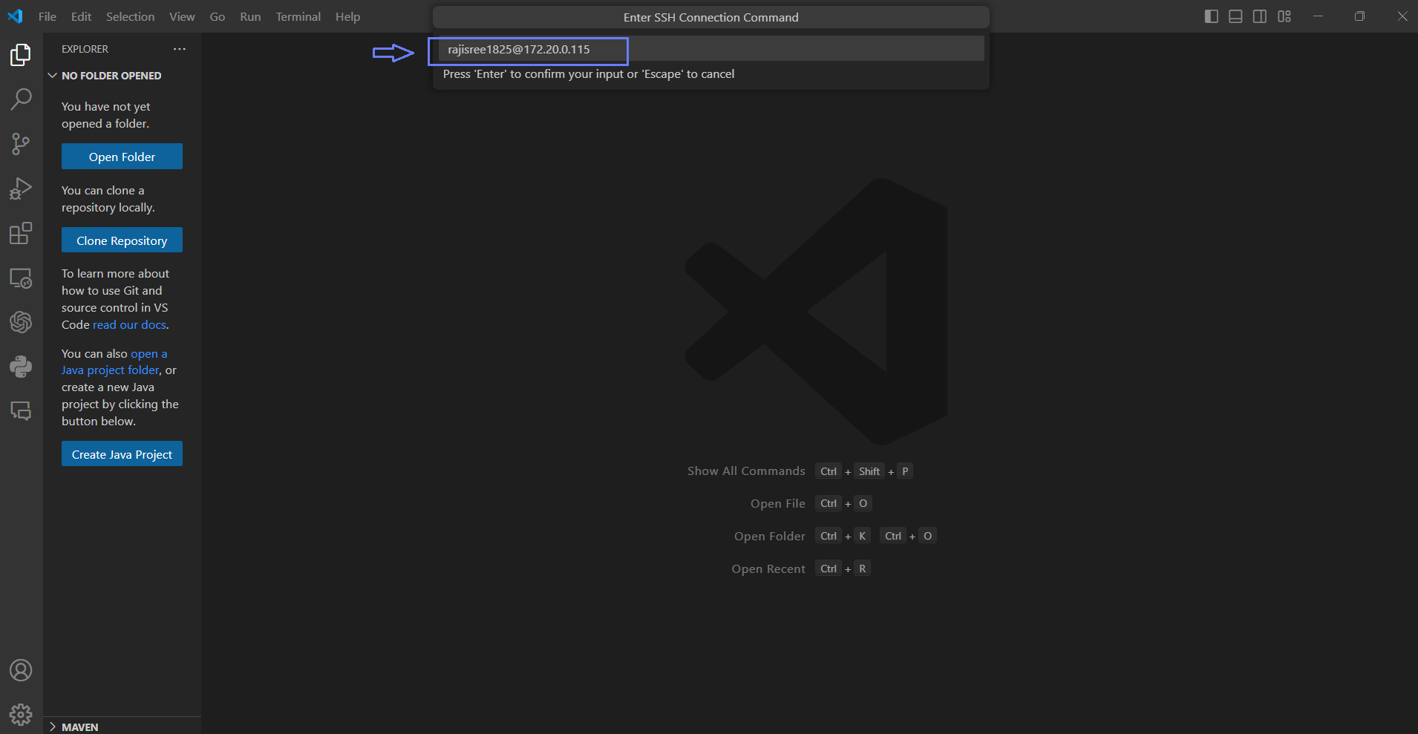Open the Terminal menu
This screenshot has height=734, width=1418.
[298, 16]
